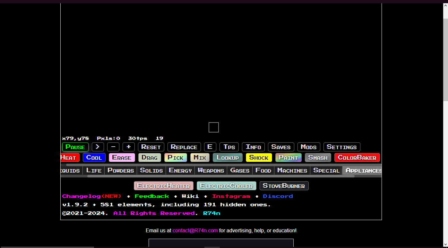This screenshot has height=248, width=448.
Task: Switch to the Solids category tab
Action: click(x=151, y=170)
